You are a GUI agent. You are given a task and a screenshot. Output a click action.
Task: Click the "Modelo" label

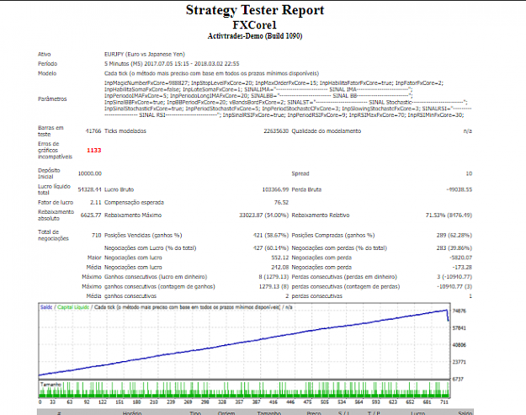(47, 73)
